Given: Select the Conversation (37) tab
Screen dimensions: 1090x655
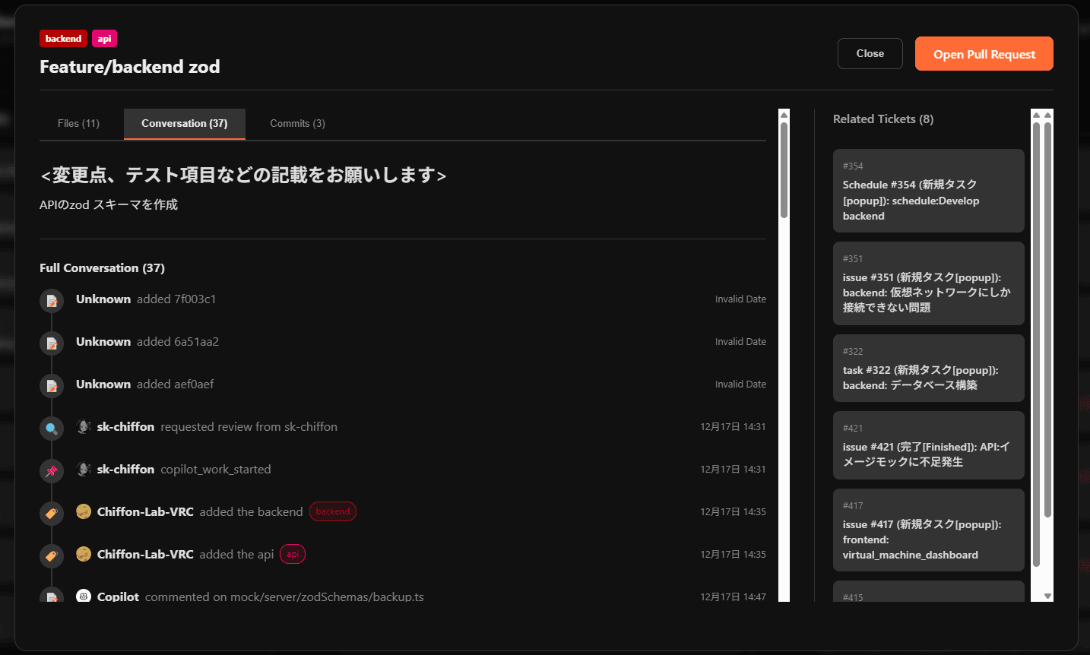Looking at the screenshot, I should (184, 124).
